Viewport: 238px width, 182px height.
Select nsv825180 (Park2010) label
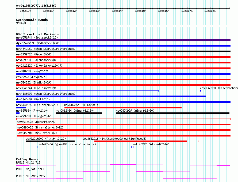pyautogui.click(x=32, y=111)
